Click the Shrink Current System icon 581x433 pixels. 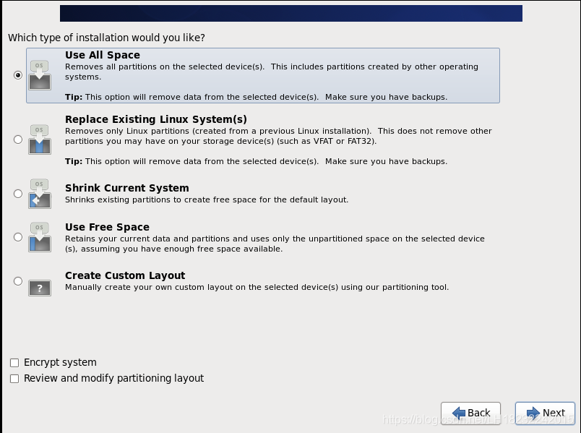tap(40, 194)
